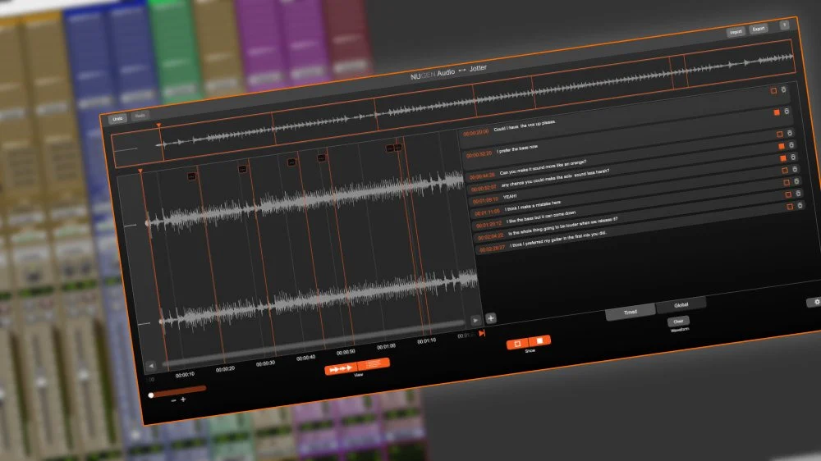Viewport: 821px width, 461px height.
Task: Open the settings gear at right edge
Action: pos(816,302)
